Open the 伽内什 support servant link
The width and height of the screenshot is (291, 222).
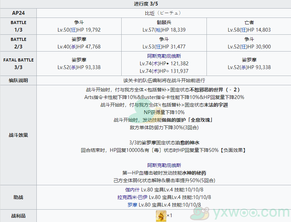point(132,190)
